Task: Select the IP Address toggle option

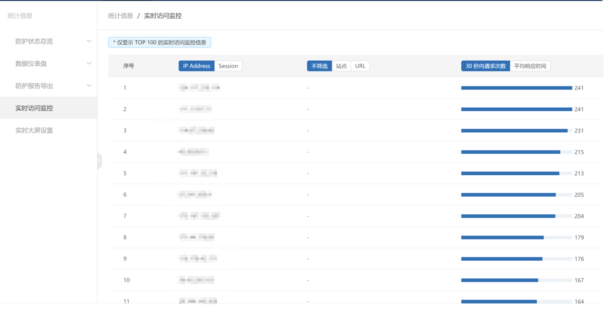Action: 197,66
